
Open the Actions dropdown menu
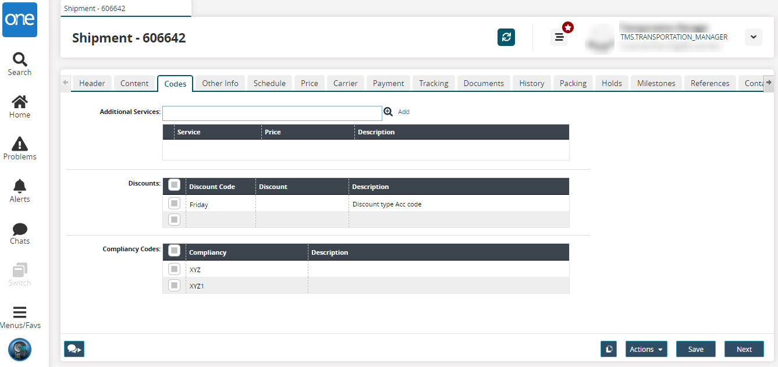[646, 349]
